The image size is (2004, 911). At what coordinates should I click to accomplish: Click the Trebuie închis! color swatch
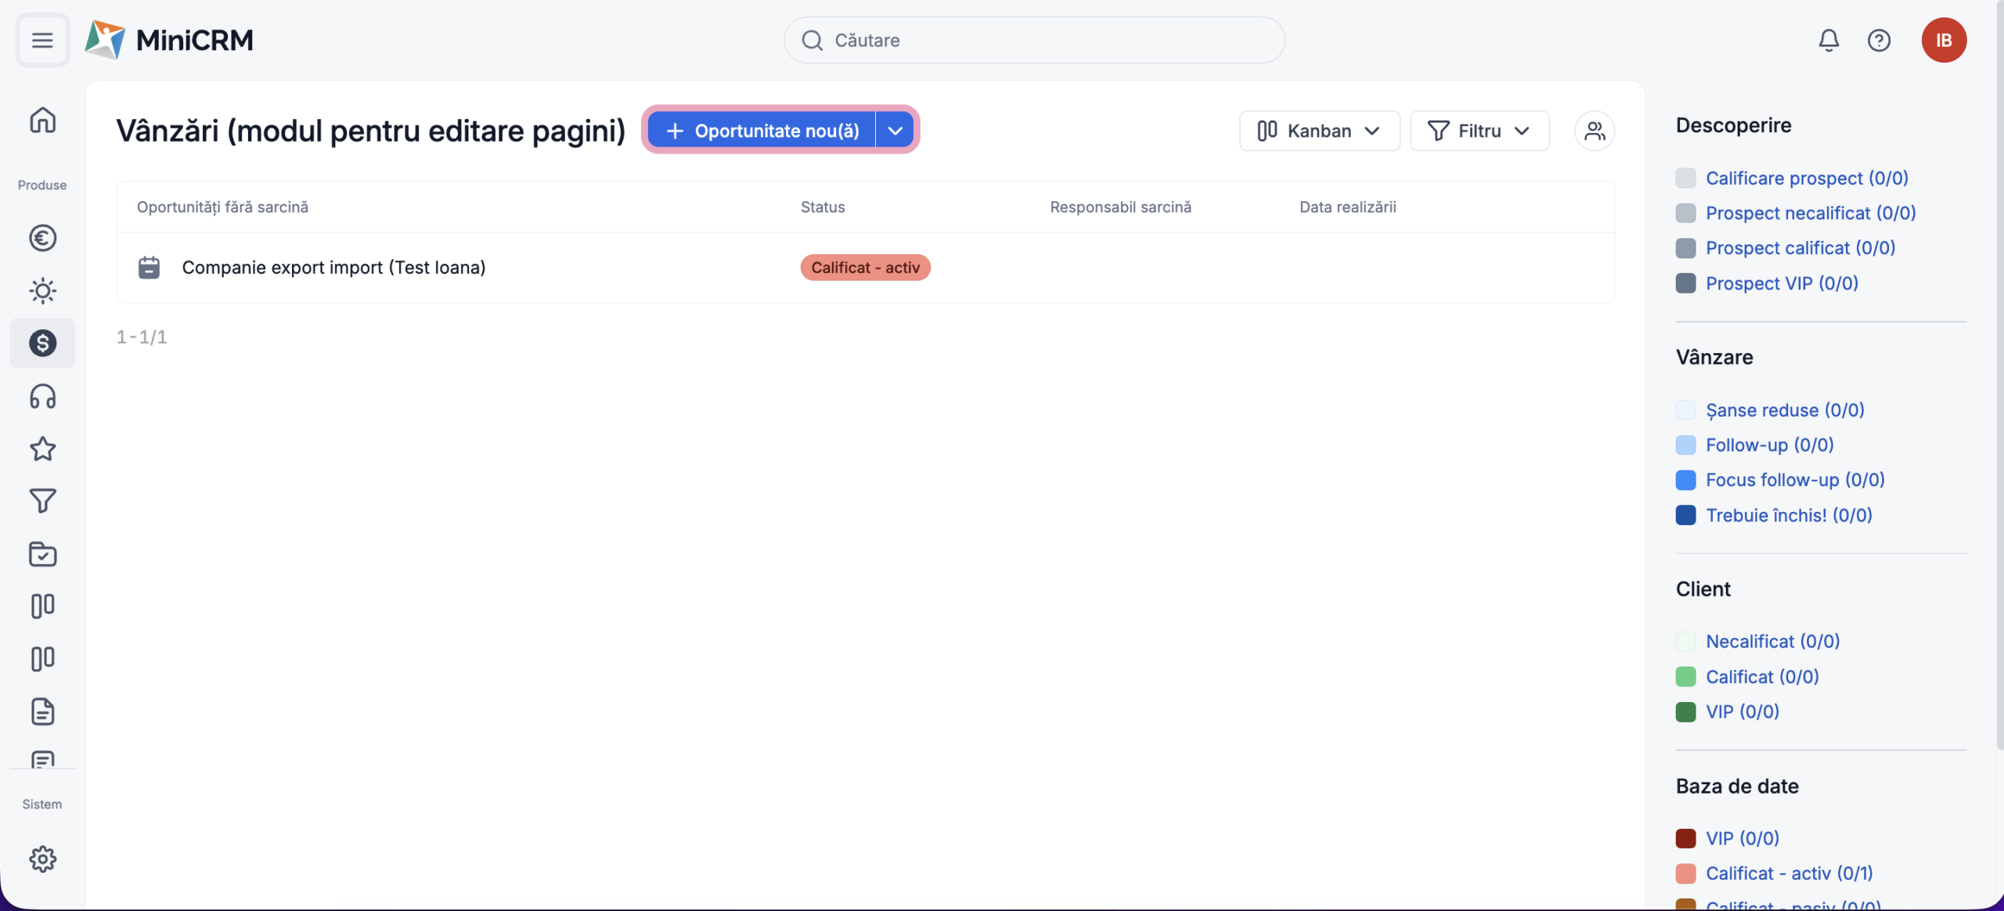click(1685, 516)
